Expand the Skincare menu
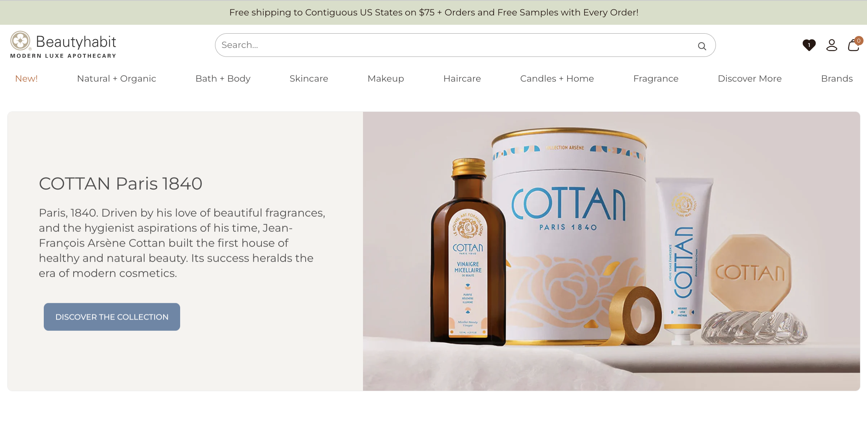The height and width of the screenshot is (431, 867). [x=309, y=79]
